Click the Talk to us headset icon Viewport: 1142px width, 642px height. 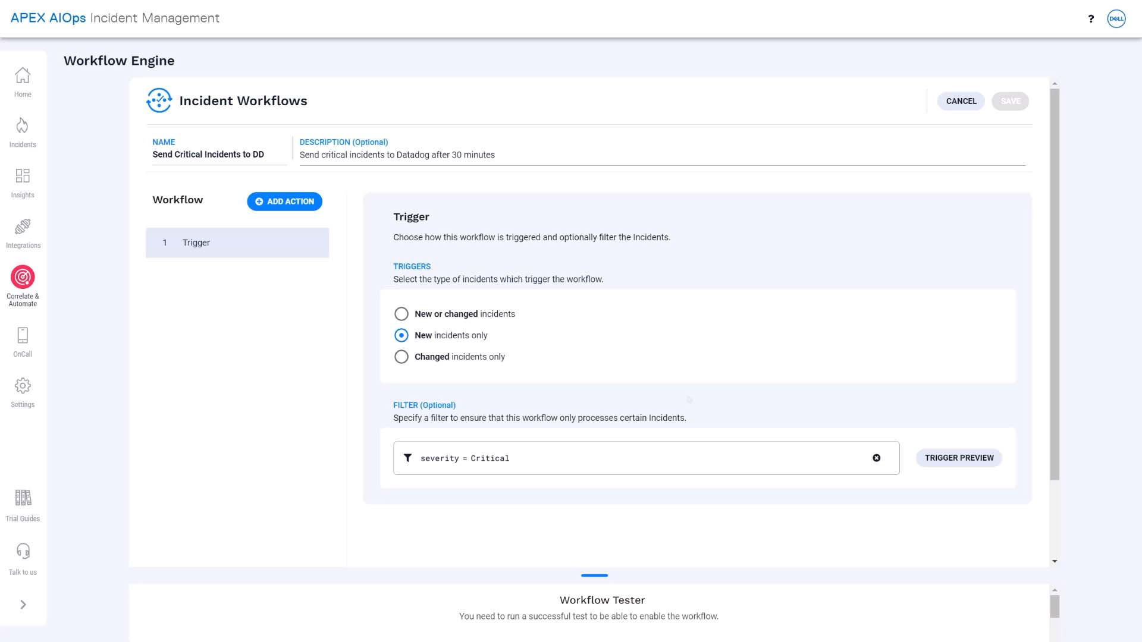point(23,551)
